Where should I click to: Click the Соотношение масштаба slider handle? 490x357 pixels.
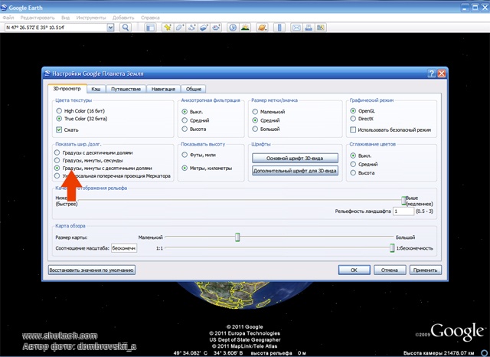point(392,248)
